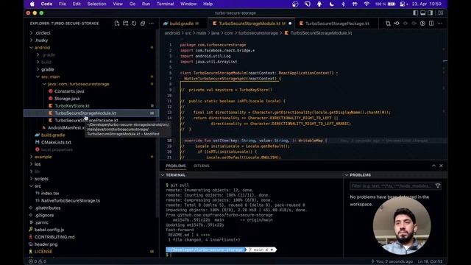Image resolution: width=471 pixels, height=265 pixels.
Task: Click the 'java' breadcrumb segment
Action: 215,33
